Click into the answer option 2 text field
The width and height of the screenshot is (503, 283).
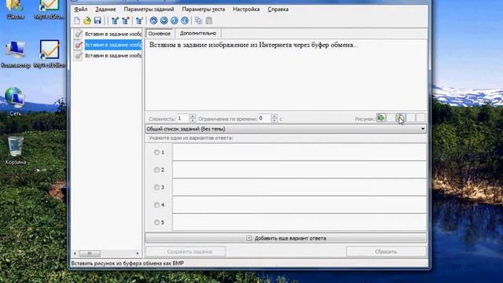pyautogui.click(x=299, y=170)
